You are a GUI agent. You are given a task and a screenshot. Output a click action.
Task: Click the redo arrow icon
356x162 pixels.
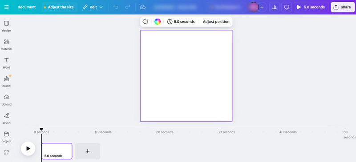pos(128,7)
